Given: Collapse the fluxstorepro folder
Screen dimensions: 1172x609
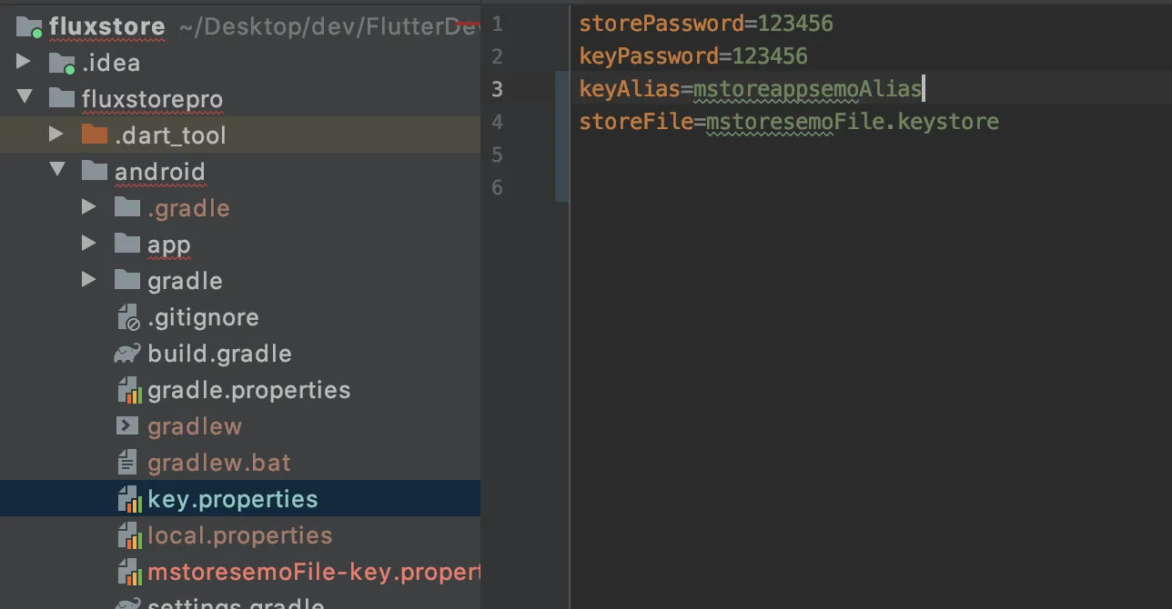Looking at the screenshot, I should click(25, 97).
